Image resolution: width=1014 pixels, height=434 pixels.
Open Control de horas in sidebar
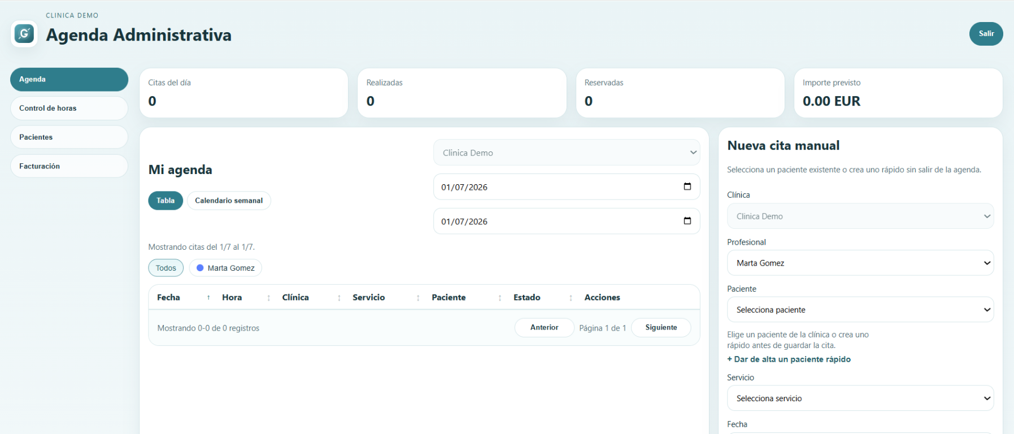pyautogui.click(x=69, y=108)
